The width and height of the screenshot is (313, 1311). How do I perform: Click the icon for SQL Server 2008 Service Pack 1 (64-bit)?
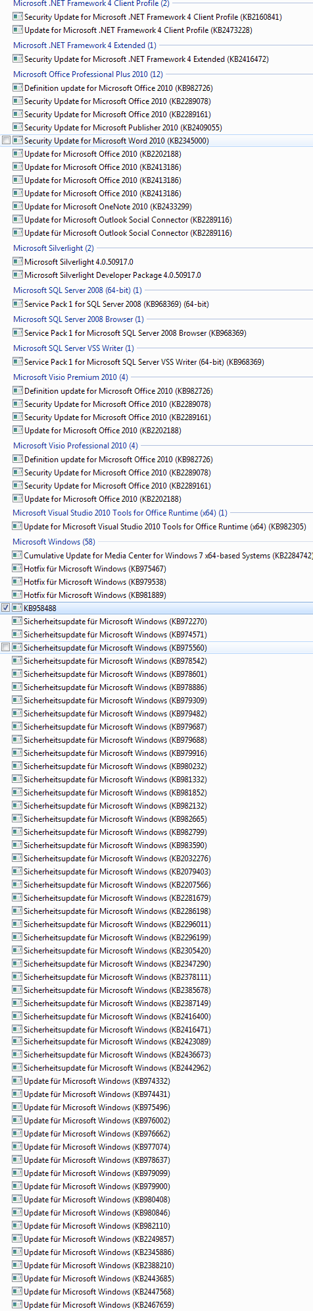(x=18, y=304)
